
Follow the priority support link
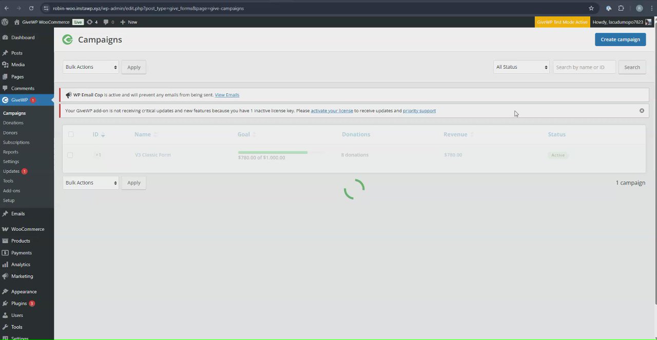pyautogui.click(x=419, y=111)
